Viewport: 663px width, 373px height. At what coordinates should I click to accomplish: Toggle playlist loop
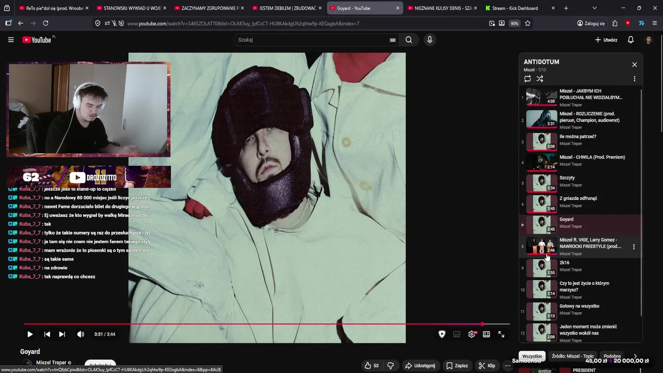pyautogui.click(x=527, y=79)
